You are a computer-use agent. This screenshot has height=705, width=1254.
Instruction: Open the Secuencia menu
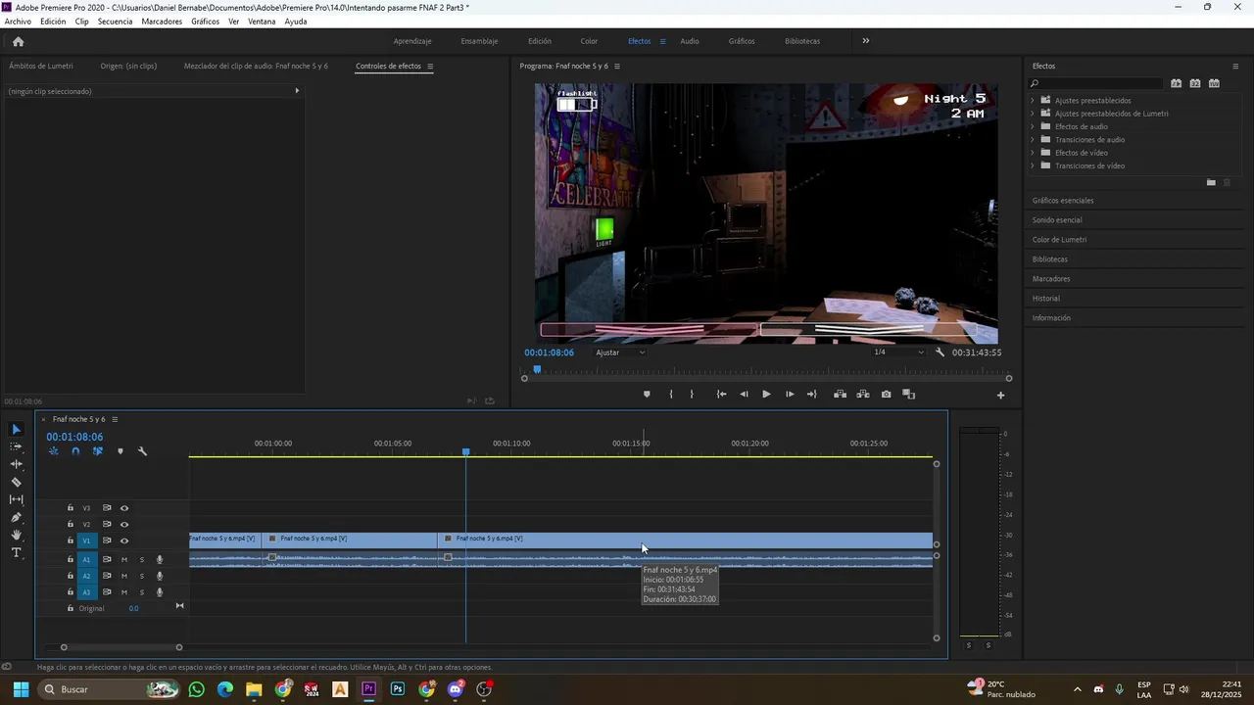click(115, 22)
